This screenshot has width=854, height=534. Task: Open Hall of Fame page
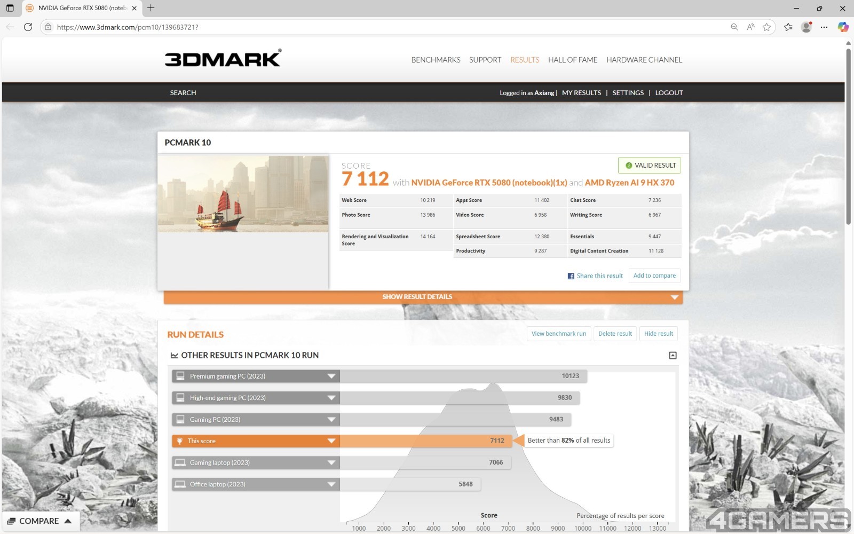(573, 60)
